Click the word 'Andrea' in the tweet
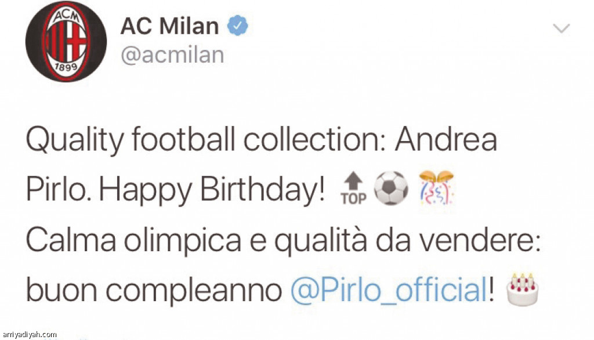This screenshot has width=594, height=340. (446, 139)
